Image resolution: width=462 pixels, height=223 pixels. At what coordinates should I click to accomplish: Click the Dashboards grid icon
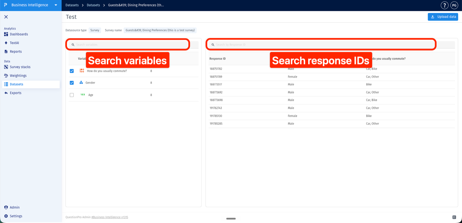(6, 34)
